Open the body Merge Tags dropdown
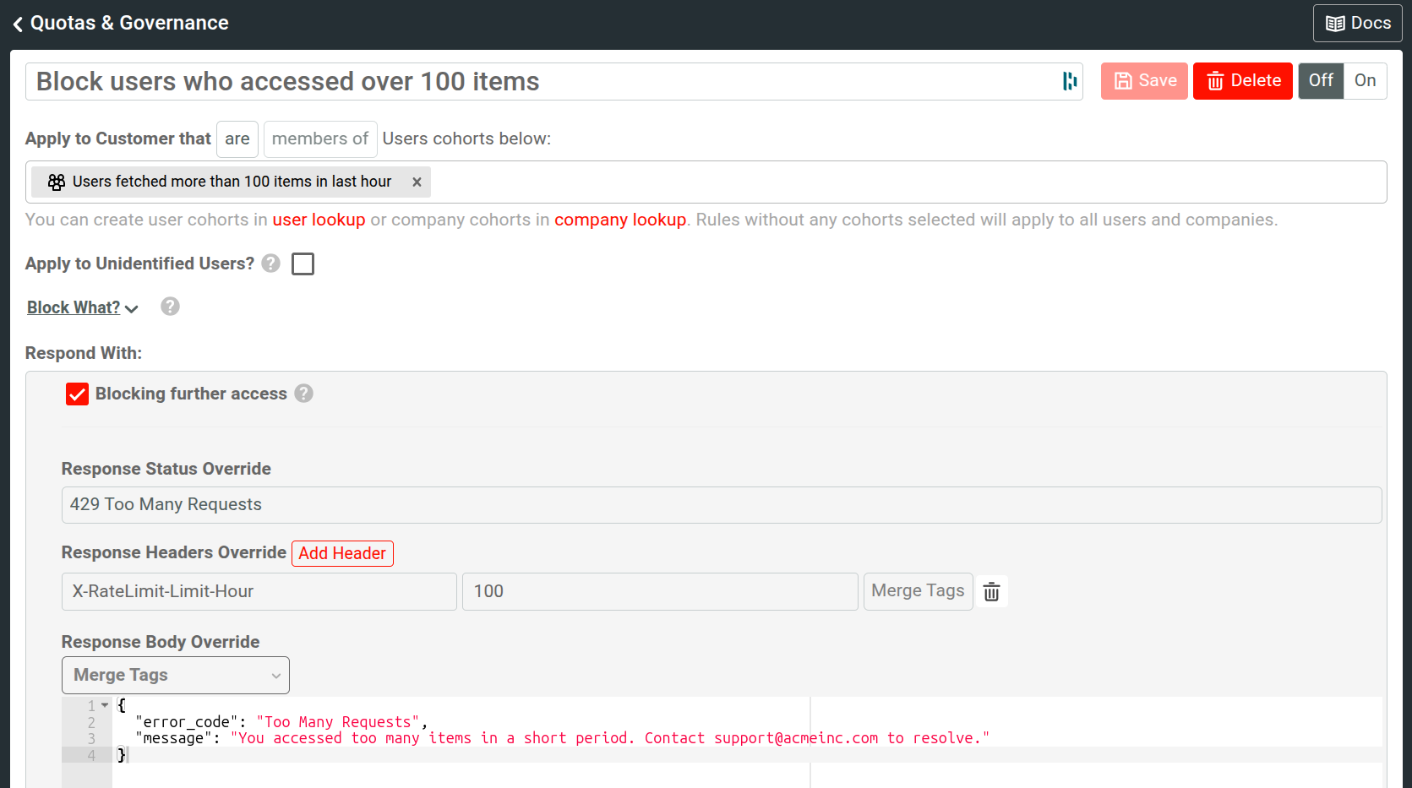This screenshot has width=1412, height=788. tap(176, 676)
